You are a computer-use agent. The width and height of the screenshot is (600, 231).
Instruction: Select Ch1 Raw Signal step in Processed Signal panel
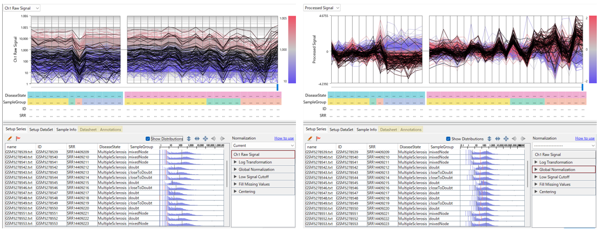[564, 154]
